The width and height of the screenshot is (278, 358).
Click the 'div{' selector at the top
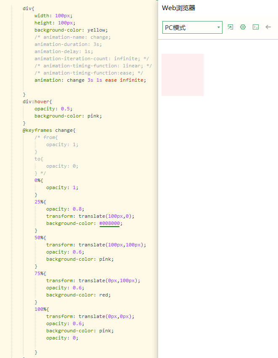point(29,9)
